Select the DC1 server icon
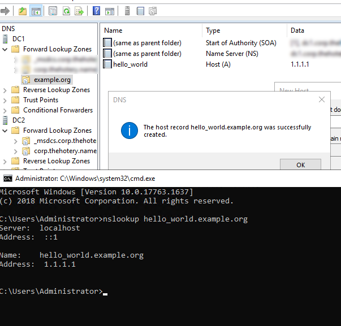This screenshot has height=326, width=341. click(5, 39)
